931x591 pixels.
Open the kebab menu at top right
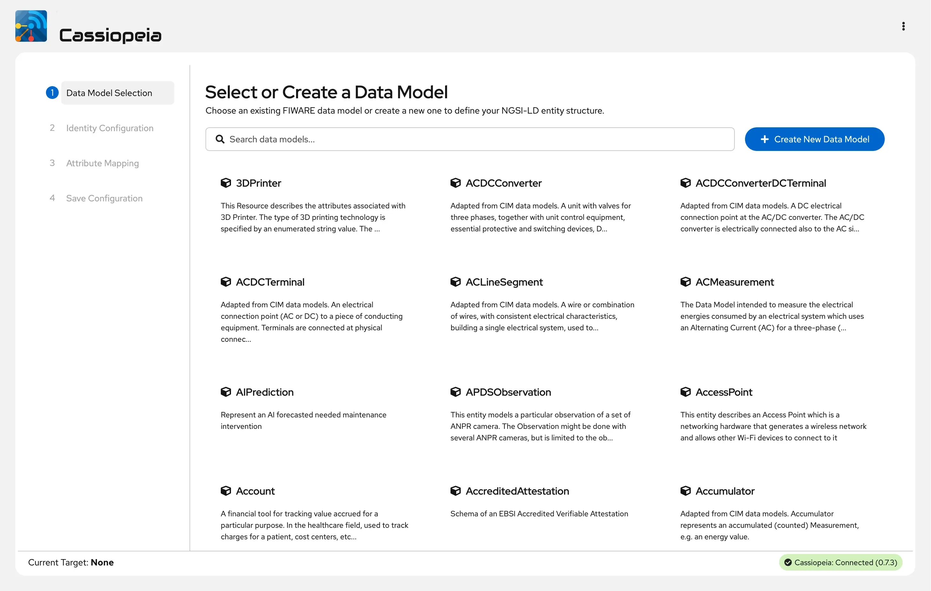point(903,26)
